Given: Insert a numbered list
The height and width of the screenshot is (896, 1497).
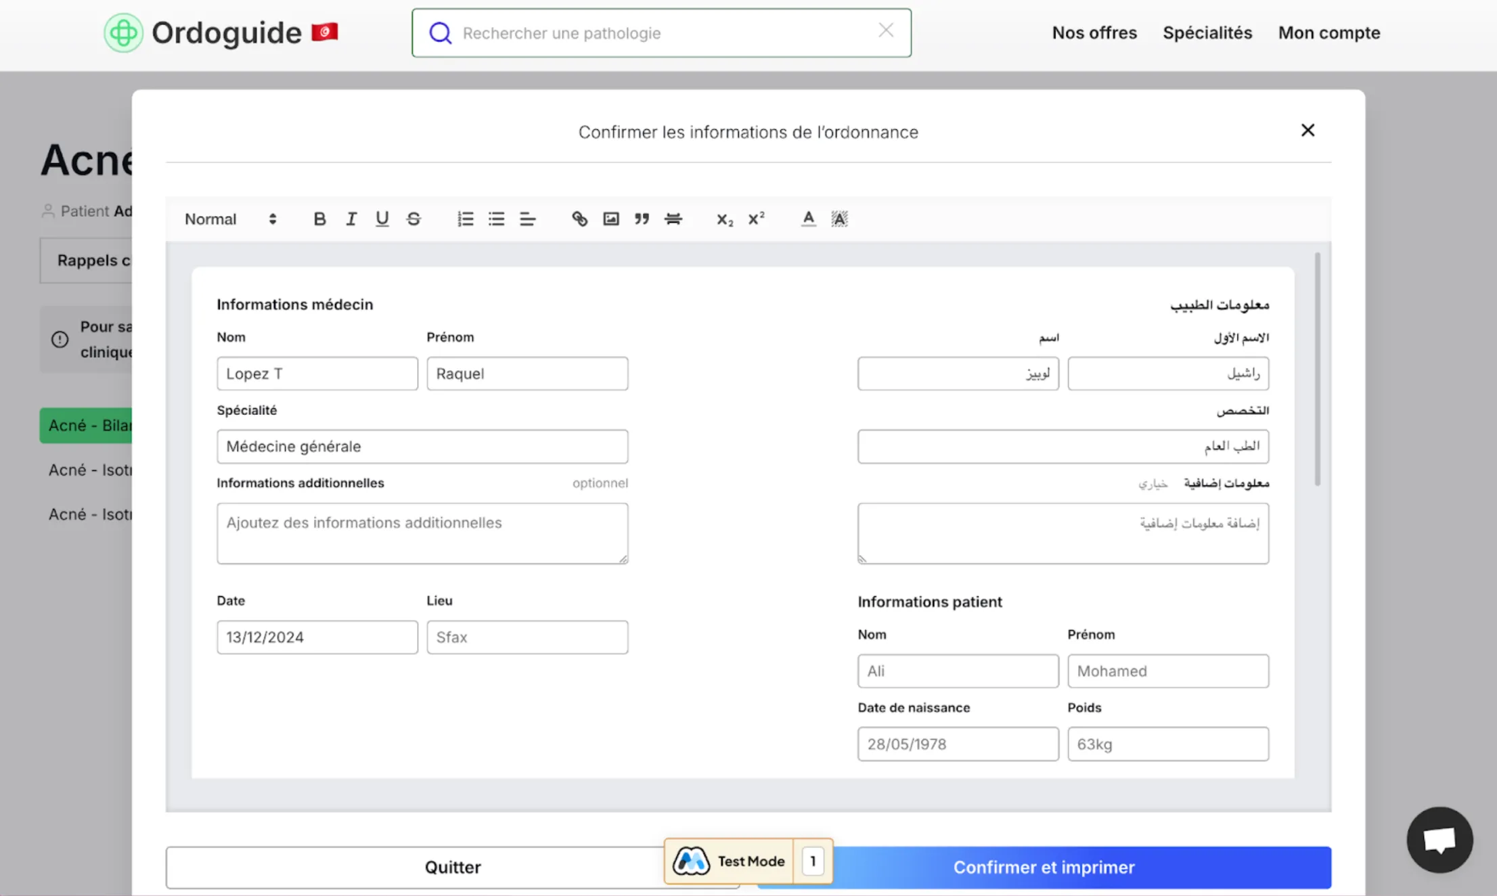Looking at the screenshot, I should tap(465, 219).
